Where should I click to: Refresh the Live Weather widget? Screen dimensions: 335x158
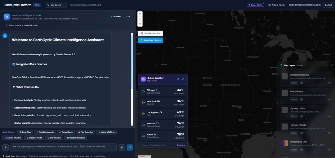click(x=178, y=79)
